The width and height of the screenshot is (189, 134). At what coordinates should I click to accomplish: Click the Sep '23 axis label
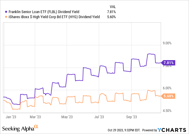pyautogui.click(x=132, y=117)
